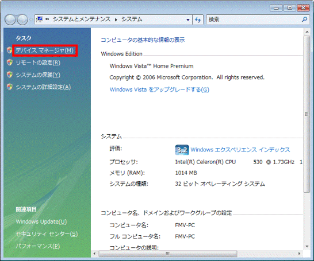The height and width of the screenshot is (261, 314).
Task: Open the address bar history dropdown arrow
Action: click(x=188, y=20)
